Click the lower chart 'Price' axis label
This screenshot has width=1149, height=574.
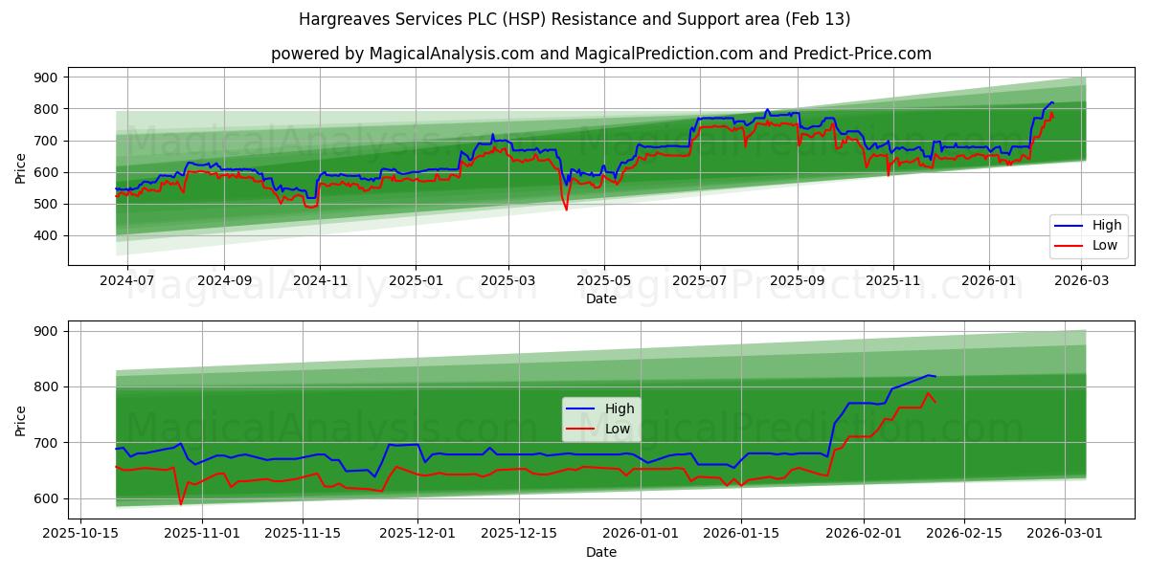(x=21, y=420)
